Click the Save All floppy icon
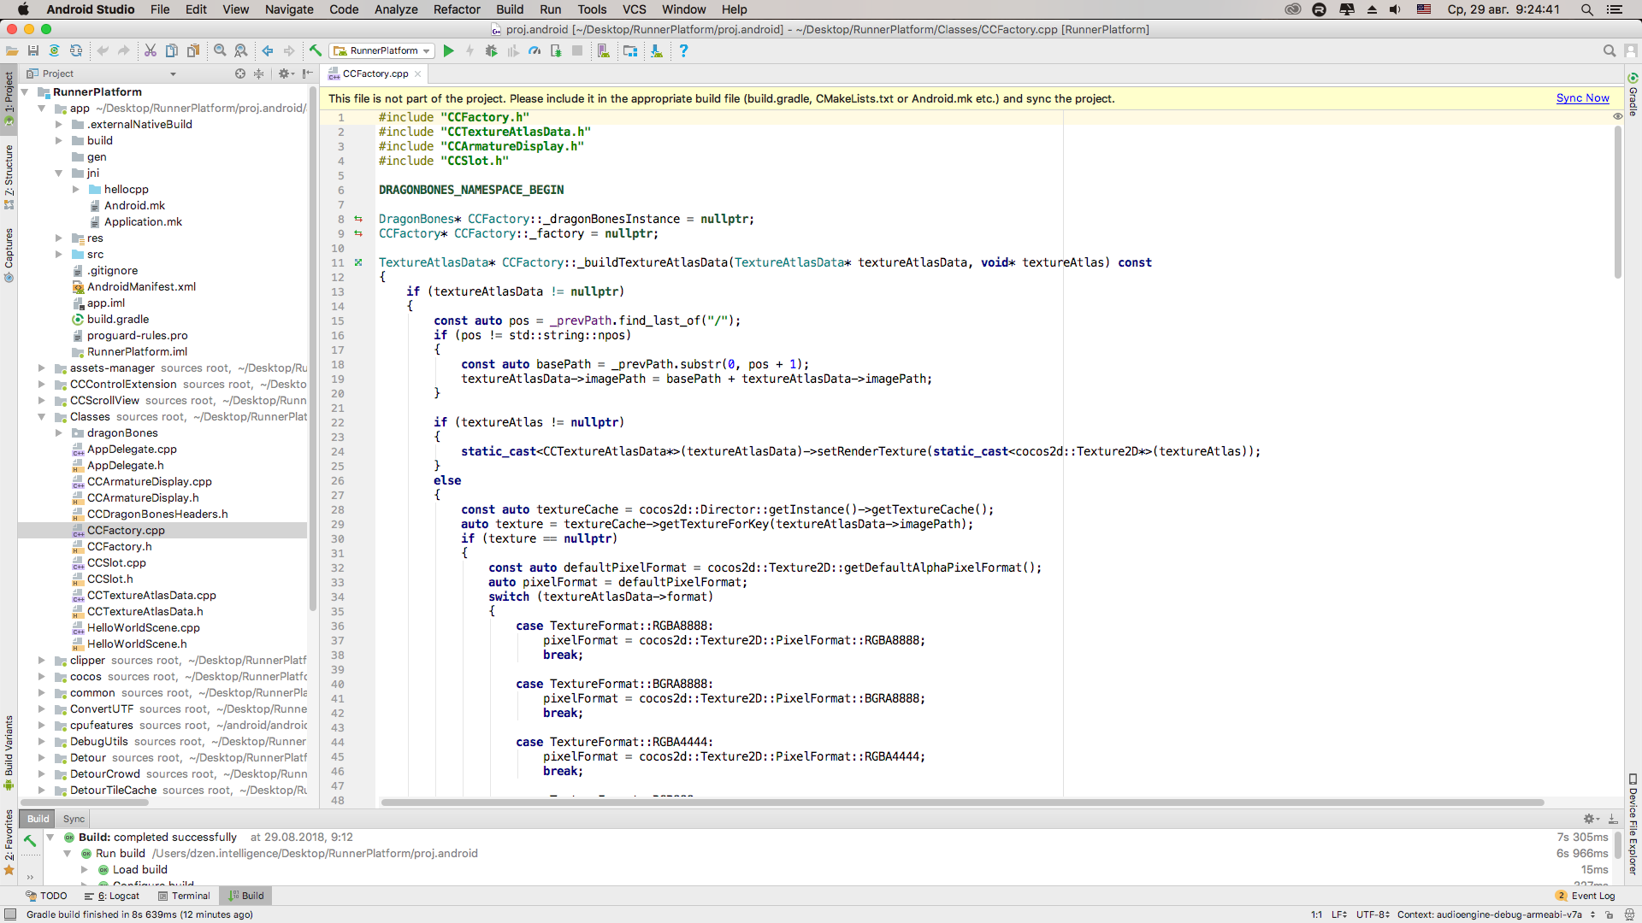 coord(33,51)
